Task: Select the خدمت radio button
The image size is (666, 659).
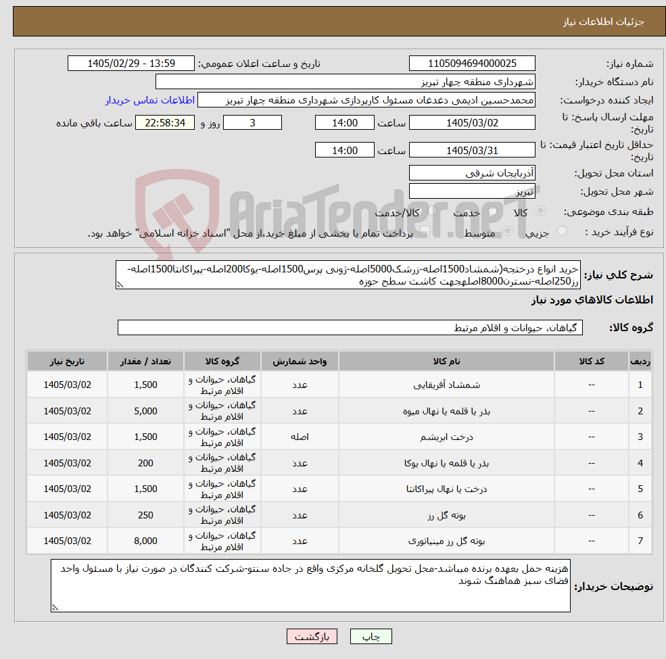Action: (493, 211)
